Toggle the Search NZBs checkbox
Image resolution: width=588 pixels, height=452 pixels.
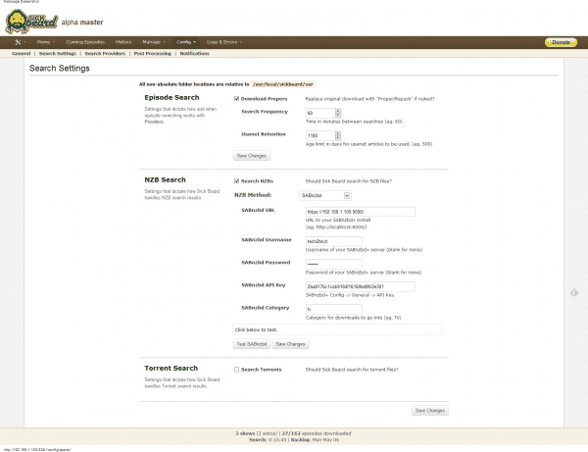pos(236,180)
